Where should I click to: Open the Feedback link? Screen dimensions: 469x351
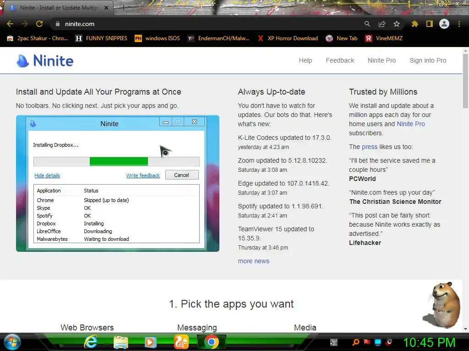[x=340, y=60]
